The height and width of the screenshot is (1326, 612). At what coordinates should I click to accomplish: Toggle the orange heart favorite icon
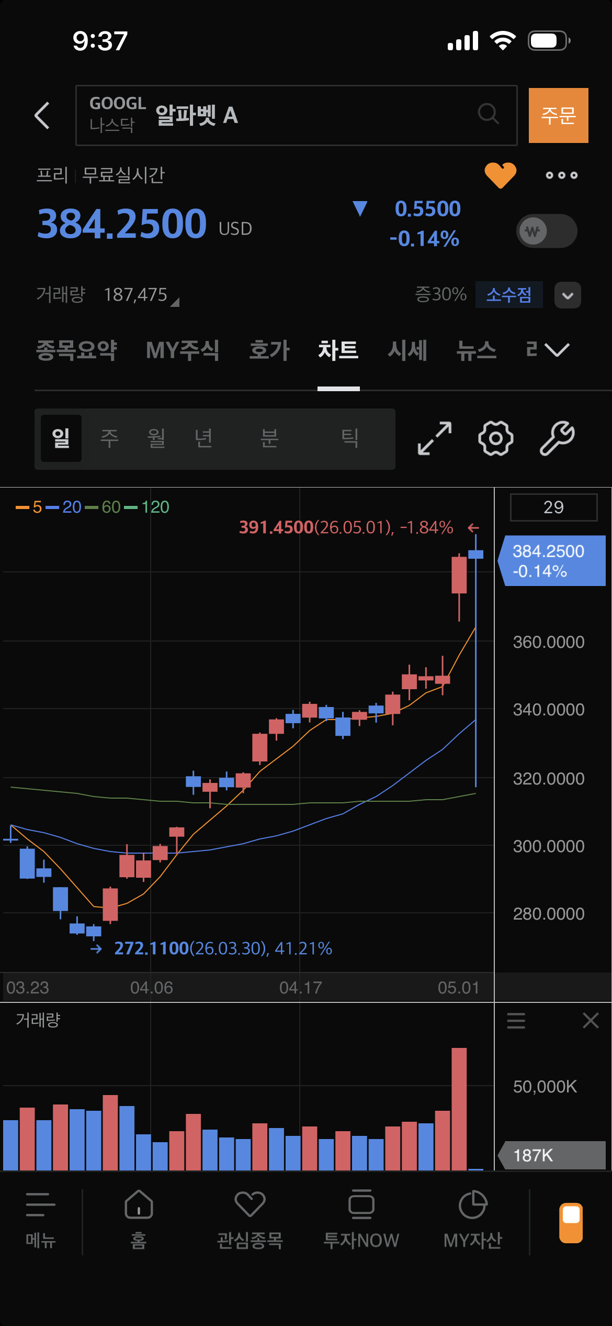tap(500, 175)
